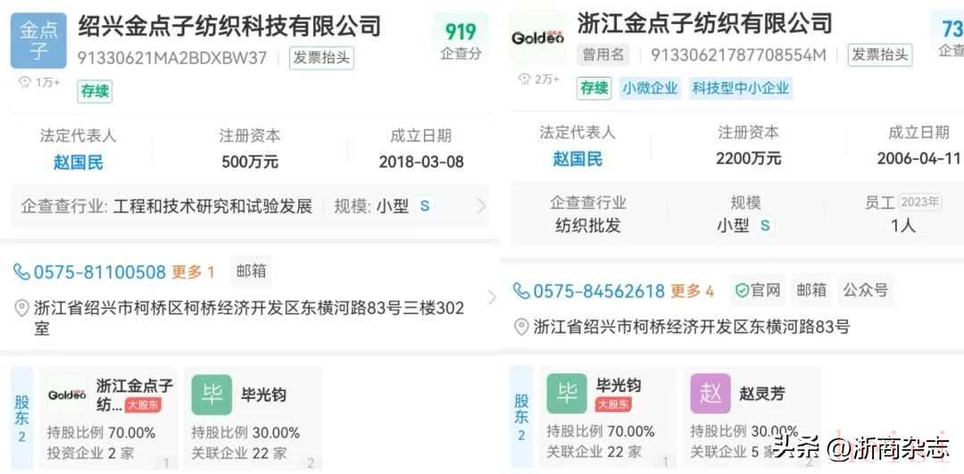Click registered capital 2200万元

748,159
